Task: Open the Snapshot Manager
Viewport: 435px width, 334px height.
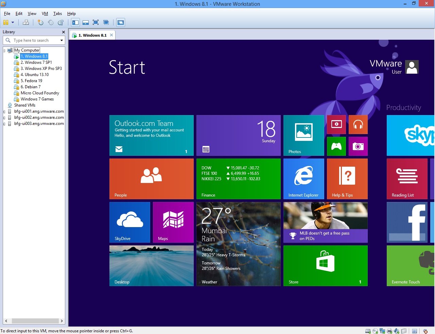Action: (x=60, y=22)
